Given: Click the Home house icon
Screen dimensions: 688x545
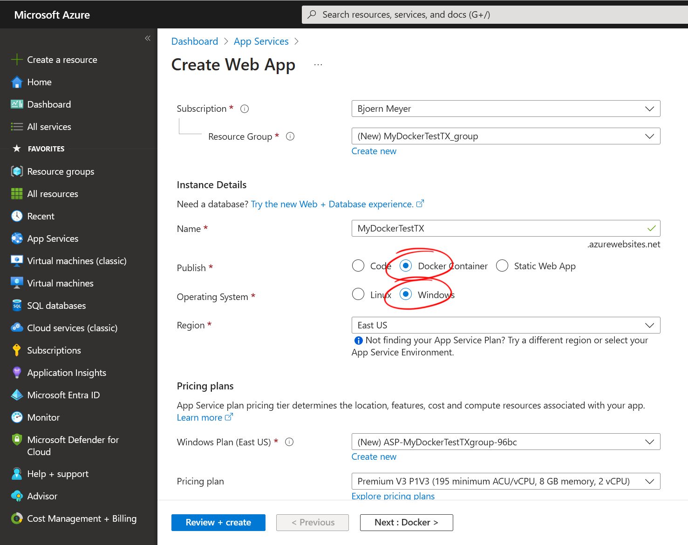Looking at the screenshot, I should click(17, 82).
